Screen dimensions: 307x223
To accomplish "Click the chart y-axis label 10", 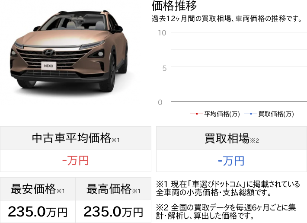I will click(x=162, y=33).
